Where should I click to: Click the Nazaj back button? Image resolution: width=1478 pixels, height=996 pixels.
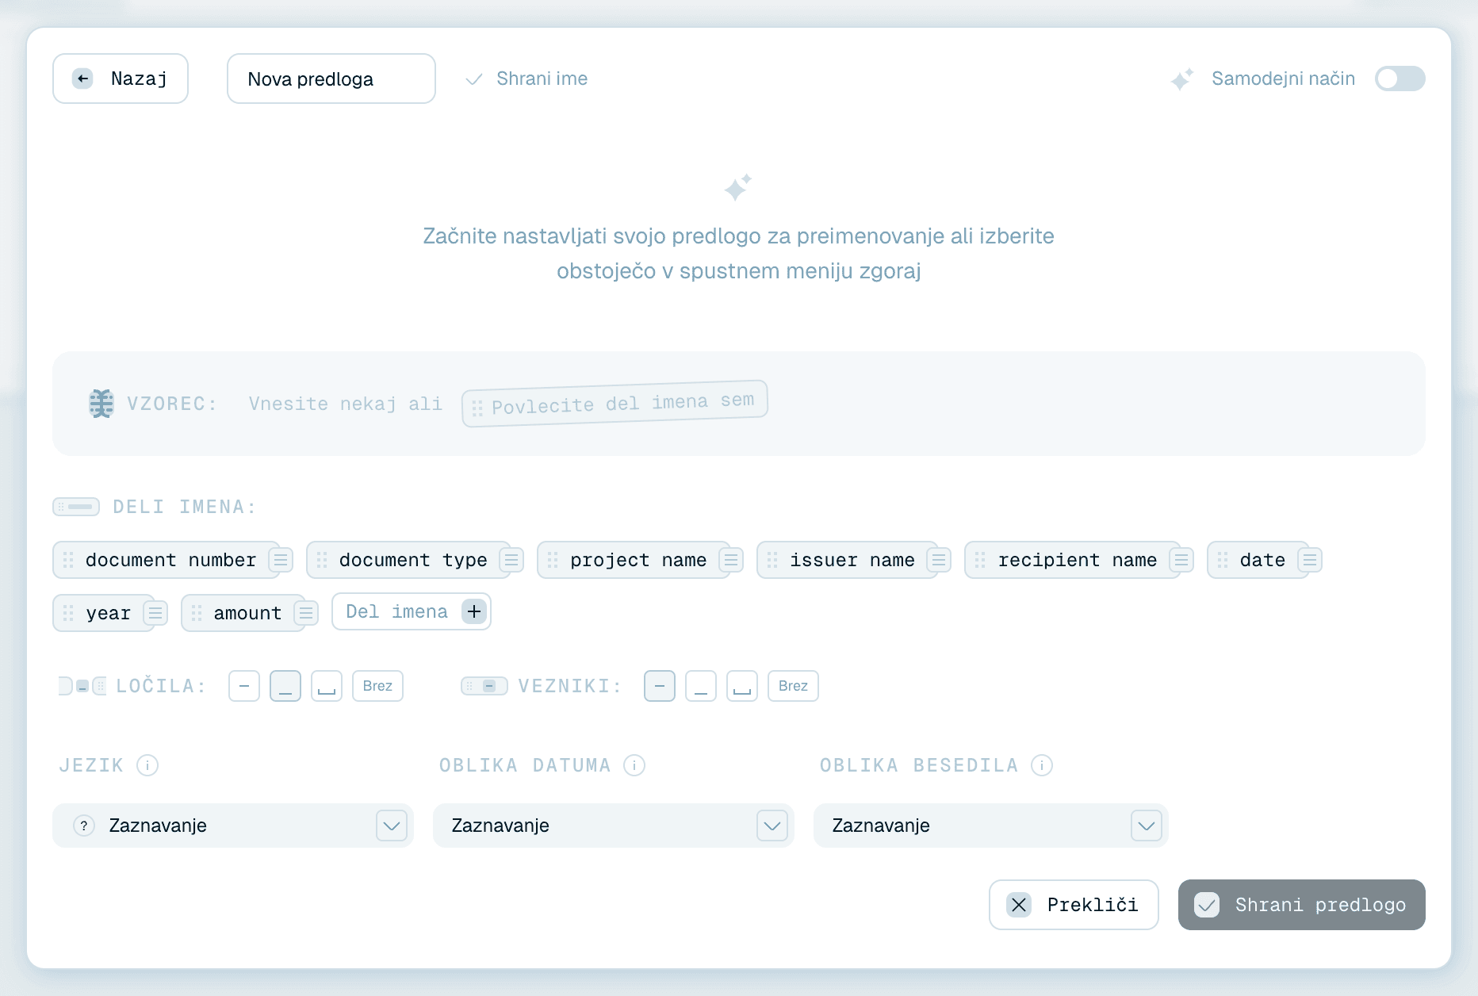click(121, 79)
